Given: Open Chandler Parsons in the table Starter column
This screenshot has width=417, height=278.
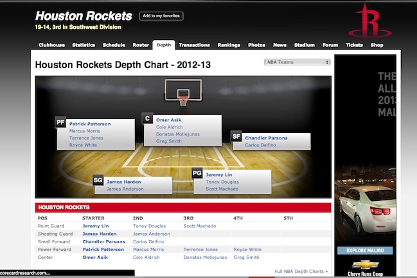Looking at the screenshot, I should (103, 241).
